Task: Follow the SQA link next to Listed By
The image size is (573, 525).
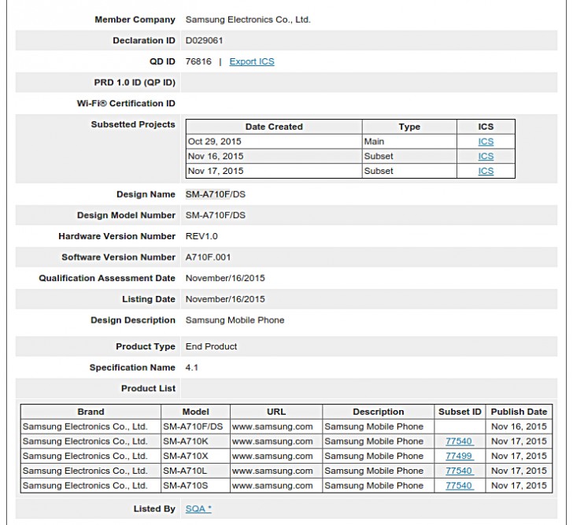Action: [x=198, y=508]
